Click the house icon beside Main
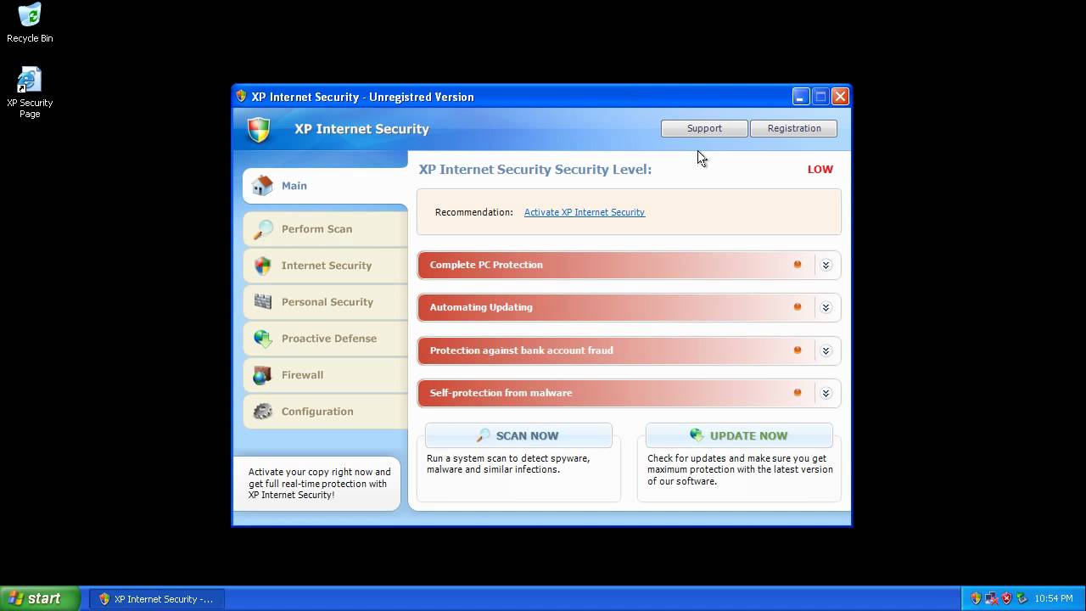This screenshot has height=611, width=1086. pyautogui.click(x=263, y=185)
